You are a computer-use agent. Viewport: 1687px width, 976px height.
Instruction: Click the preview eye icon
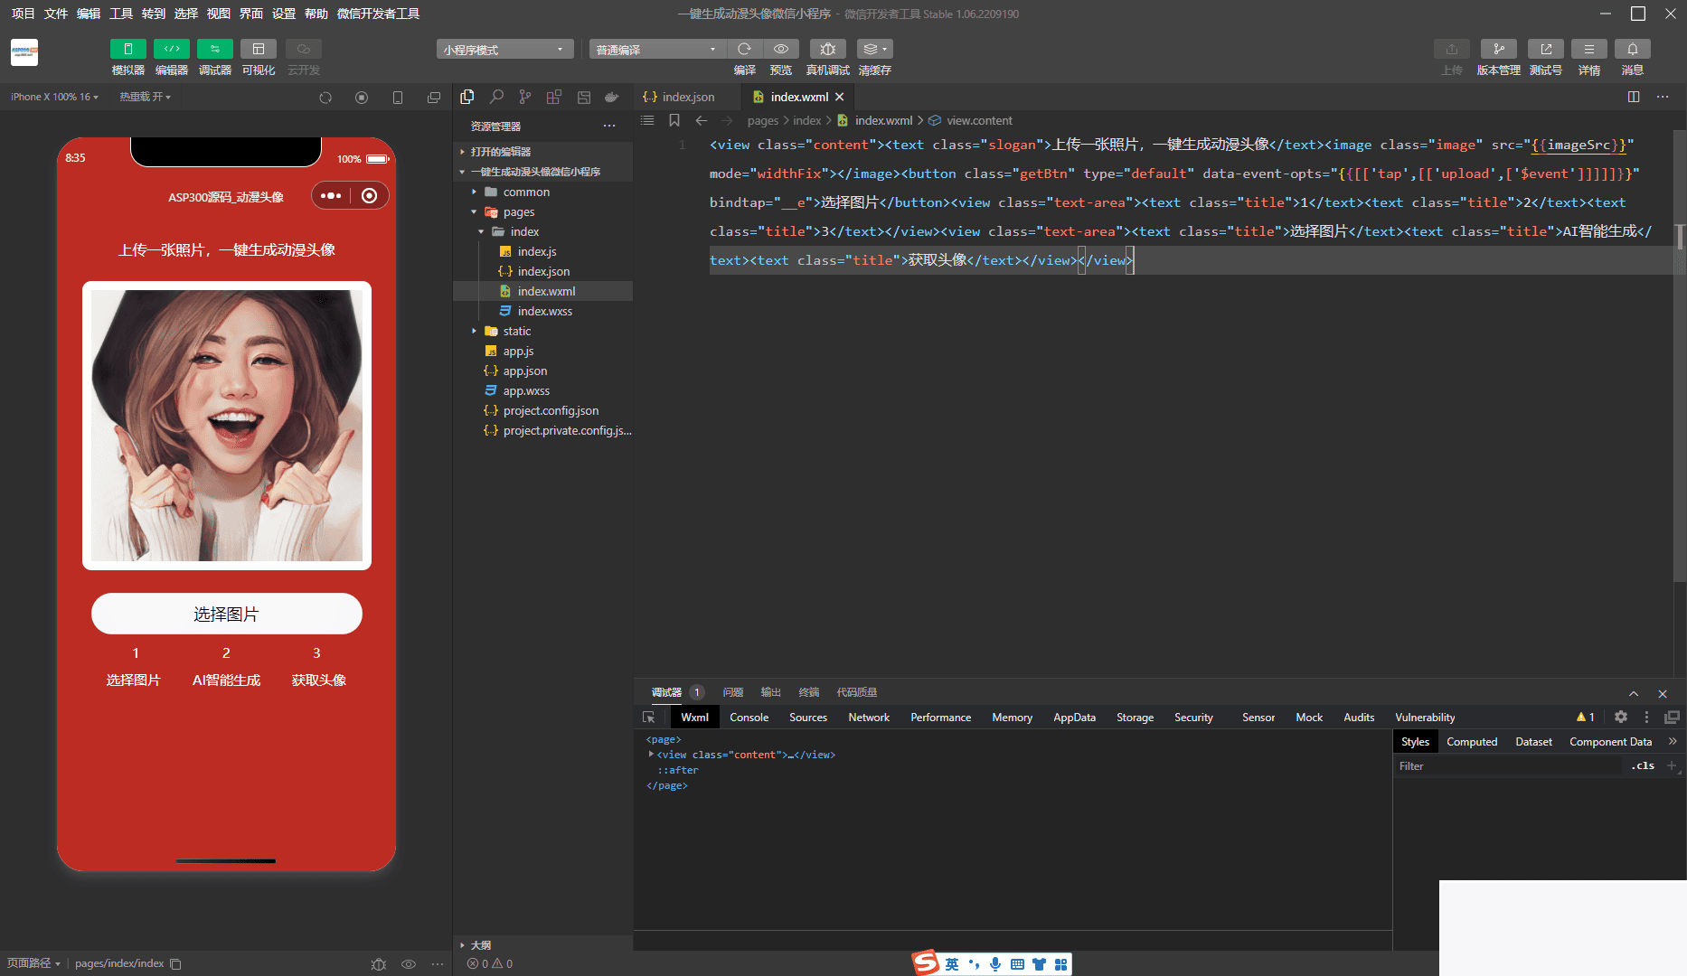pyautogui.click(x=781, y=49)
